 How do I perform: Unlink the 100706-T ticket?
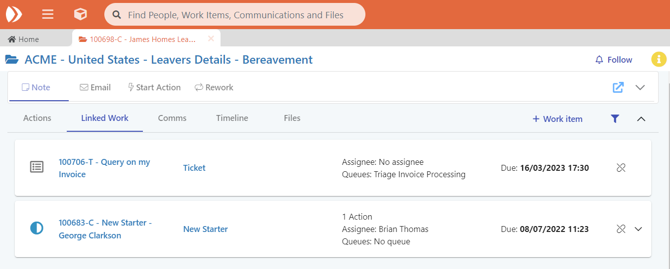pyautogui.click(x=621, y=168)
